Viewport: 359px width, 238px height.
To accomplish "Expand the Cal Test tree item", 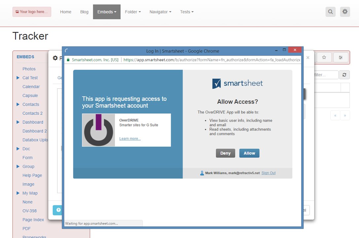I will 18,78.
